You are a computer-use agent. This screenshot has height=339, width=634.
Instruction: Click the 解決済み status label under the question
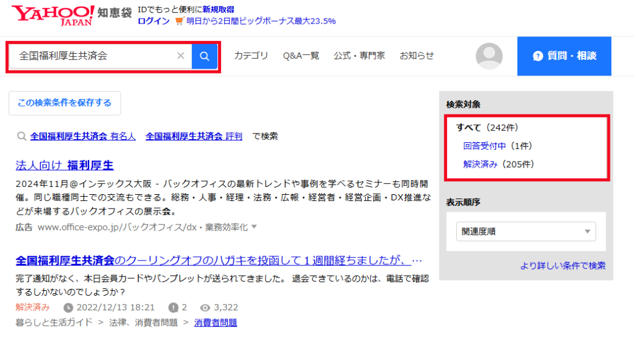(33, 307)
